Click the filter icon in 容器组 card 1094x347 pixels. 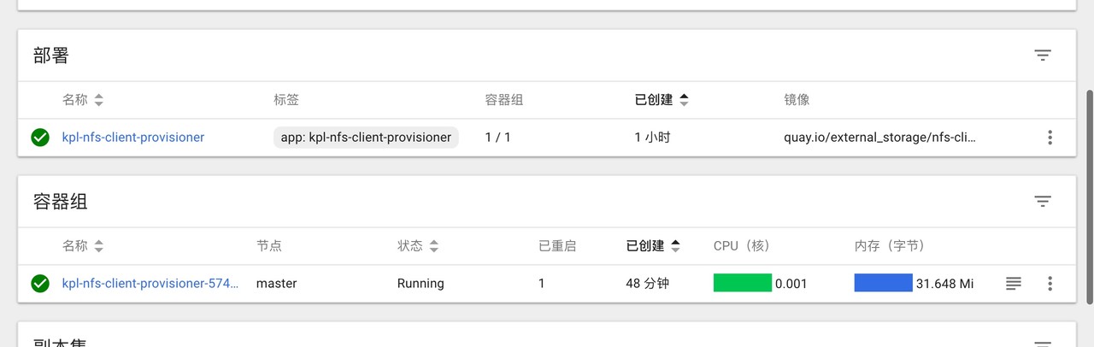tap(1042, 202)
